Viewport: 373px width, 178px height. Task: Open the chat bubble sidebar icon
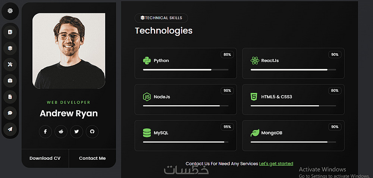tap(10, 113)
